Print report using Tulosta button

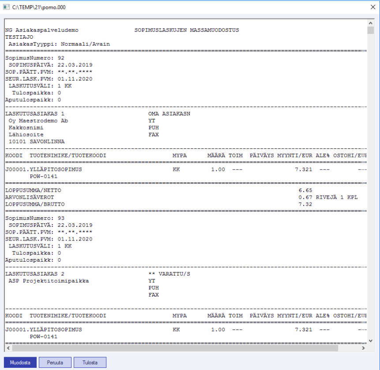tap(90, 362)
